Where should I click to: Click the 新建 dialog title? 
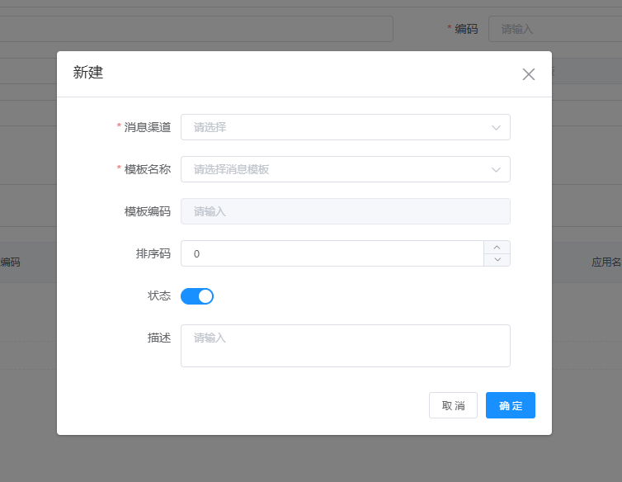click(88, 73)
